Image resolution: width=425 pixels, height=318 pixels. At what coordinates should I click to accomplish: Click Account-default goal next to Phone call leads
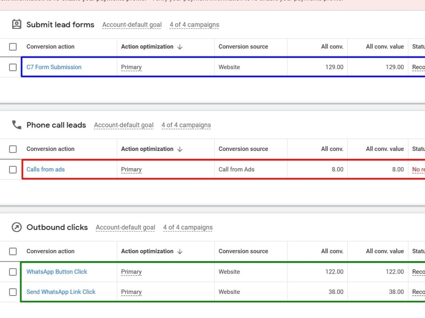pos(124,125)
